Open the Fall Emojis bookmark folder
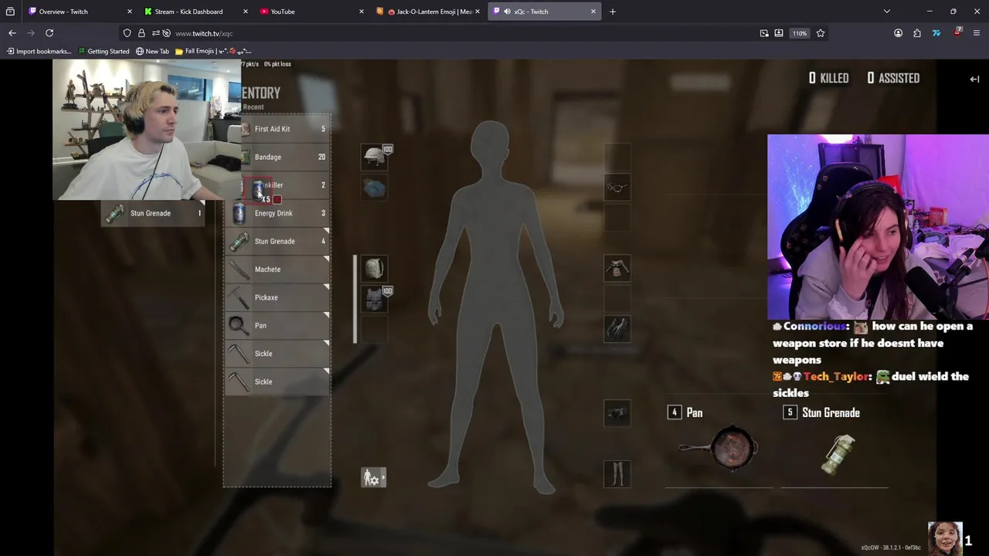This screenshot has width=989, height=556. click(x=213, y=52)
